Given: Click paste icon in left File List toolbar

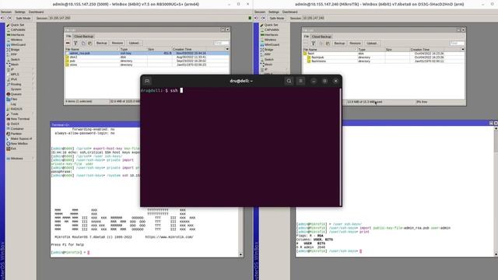Looking at the screenshot, I should pos(90,43).
